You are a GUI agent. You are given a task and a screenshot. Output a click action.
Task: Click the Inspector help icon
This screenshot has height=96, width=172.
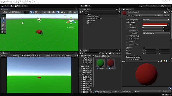pyautogui.click(x=165, y=12)
